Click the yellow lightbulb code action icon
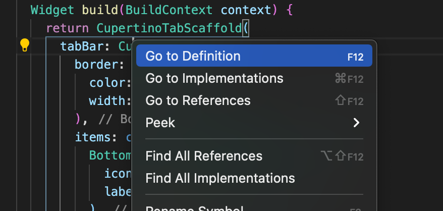Screen dimensions: 443x211 pyautogui.click(x=25, y=45)
